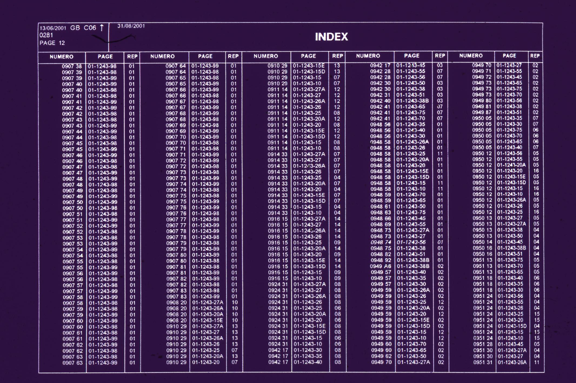Click the INDEX title
The height and width of the screenshot is (383, 576).
(331, 37)
